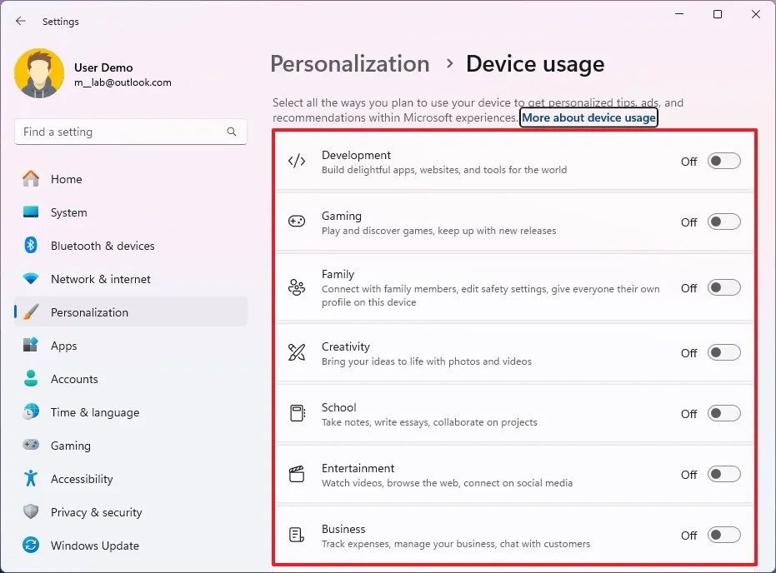The image size is (776, 573).
Task: Turn on the Gaming usage toggle
Action: pyautogui.click(x=723, y=222)
